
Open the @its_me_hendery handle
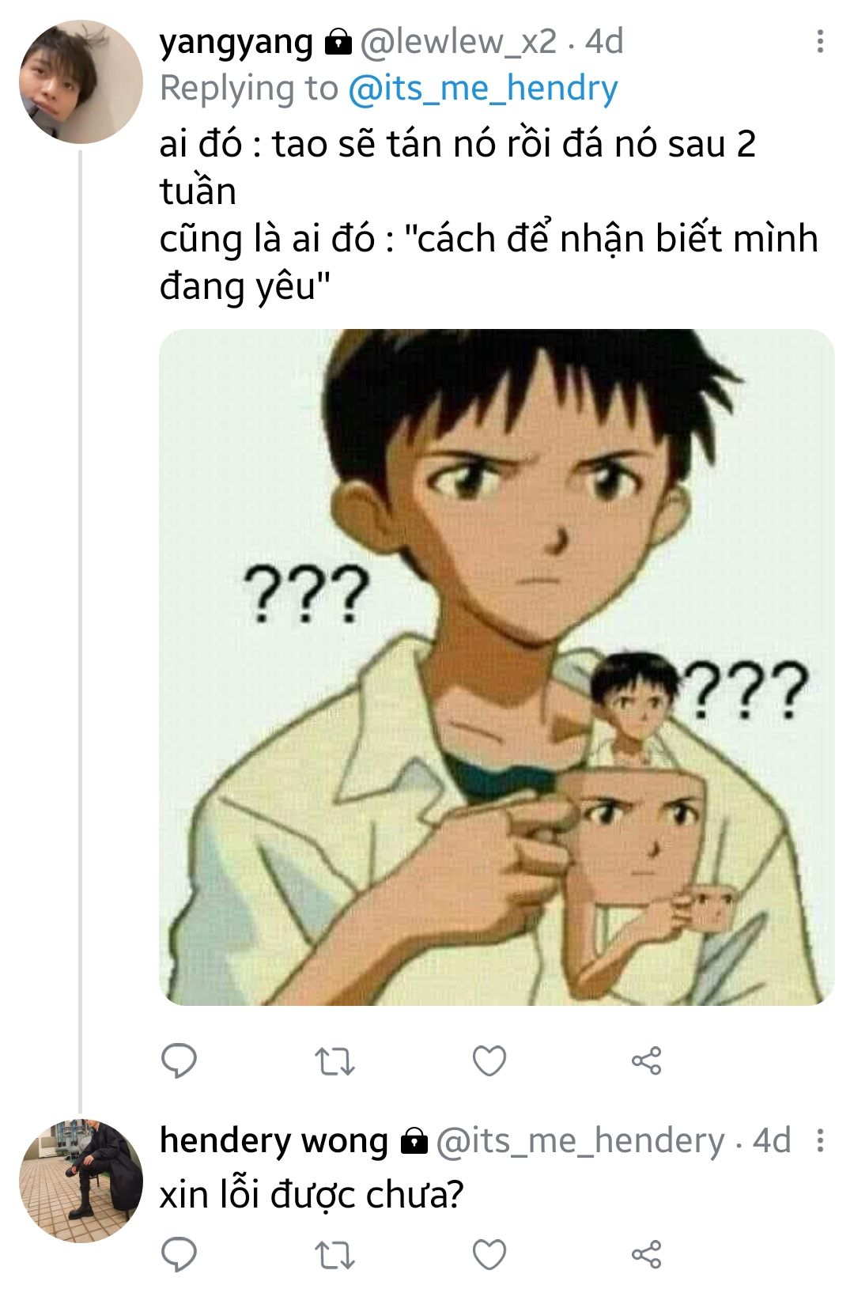(x=580, y=1141)
